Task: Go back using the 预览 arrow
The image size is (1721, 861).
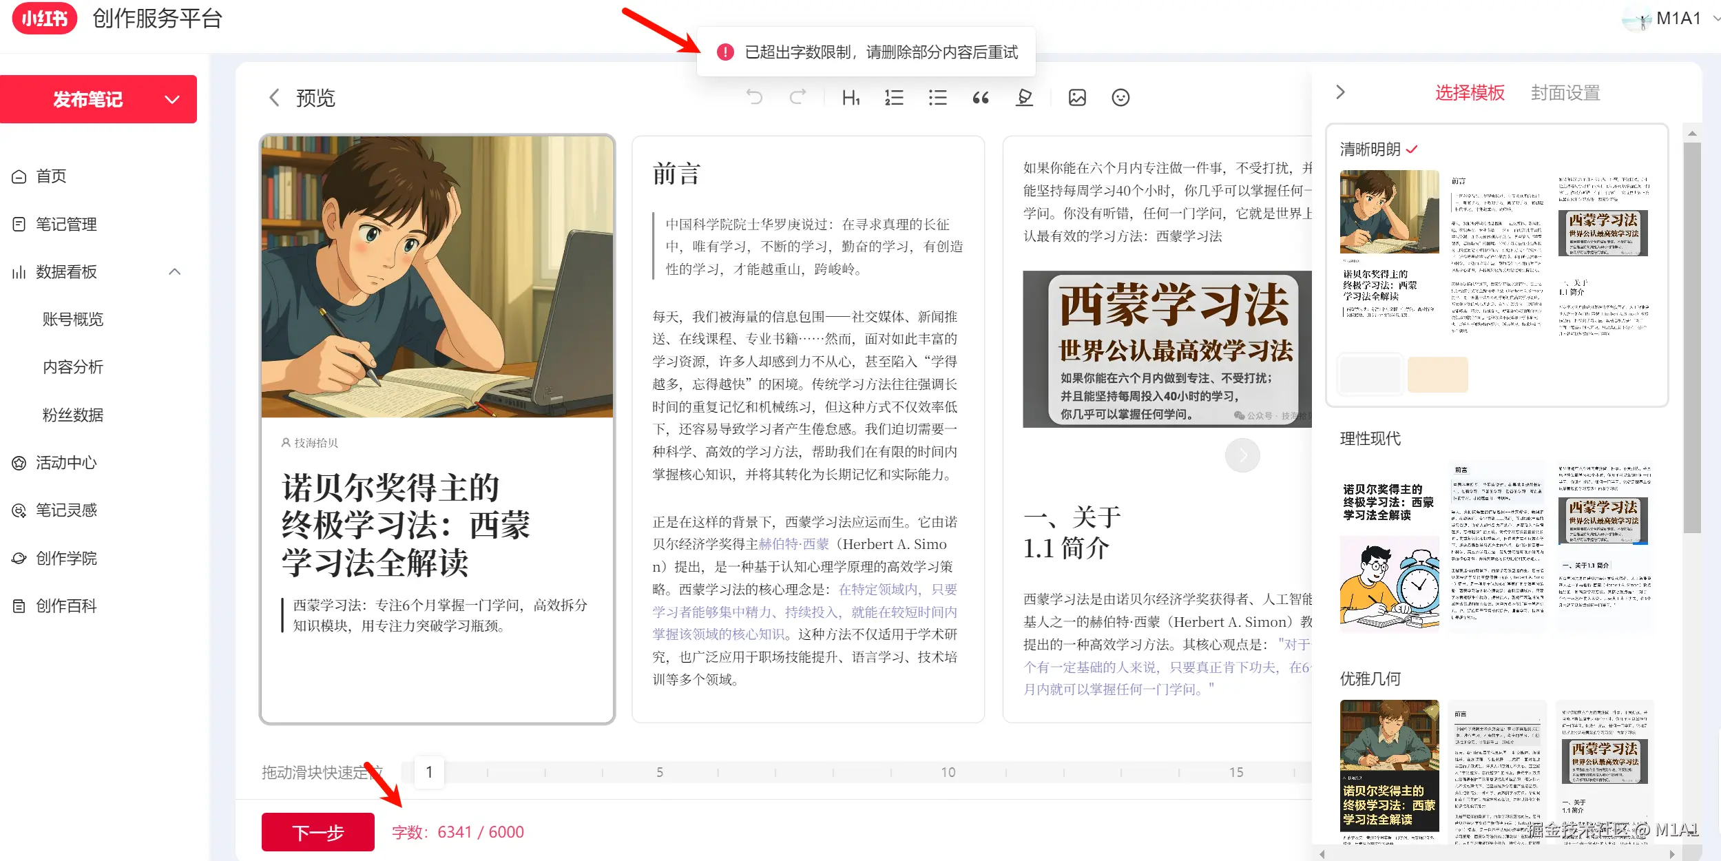Action: tap(274, 98)
